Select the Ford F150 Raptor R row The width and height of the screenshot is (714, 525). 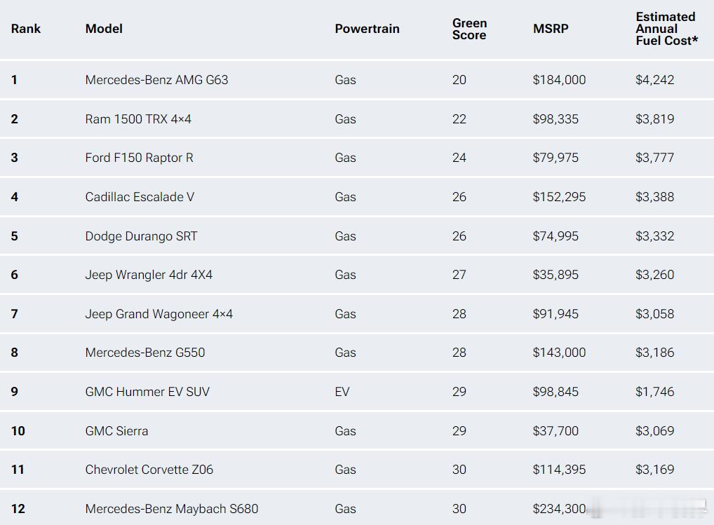139,158
